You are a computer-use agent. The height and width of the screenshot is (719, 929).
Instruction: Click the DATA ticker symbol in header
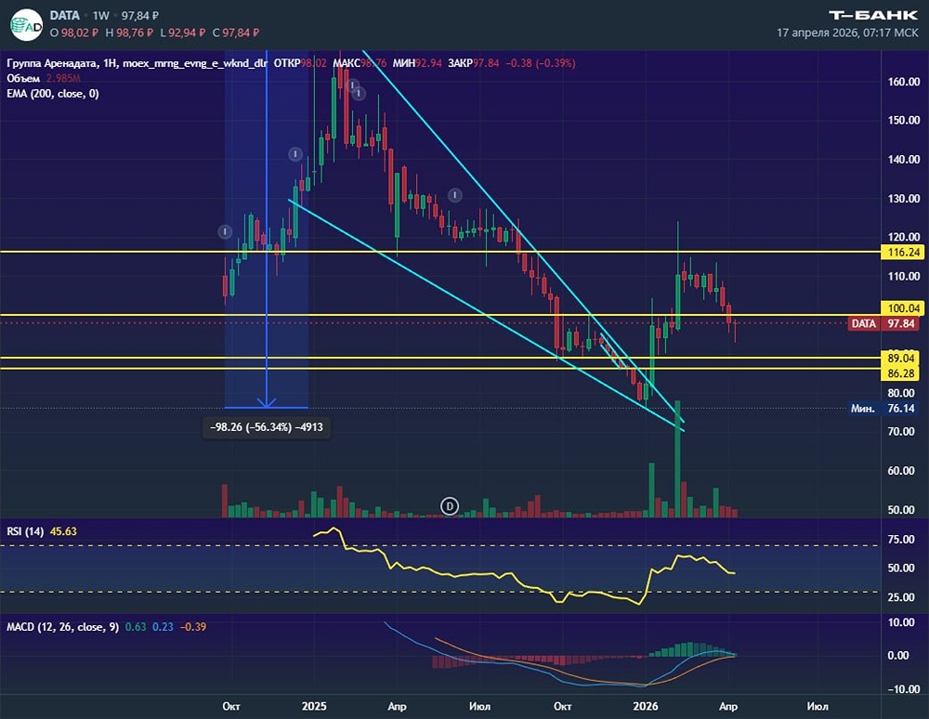coord(65,16)
